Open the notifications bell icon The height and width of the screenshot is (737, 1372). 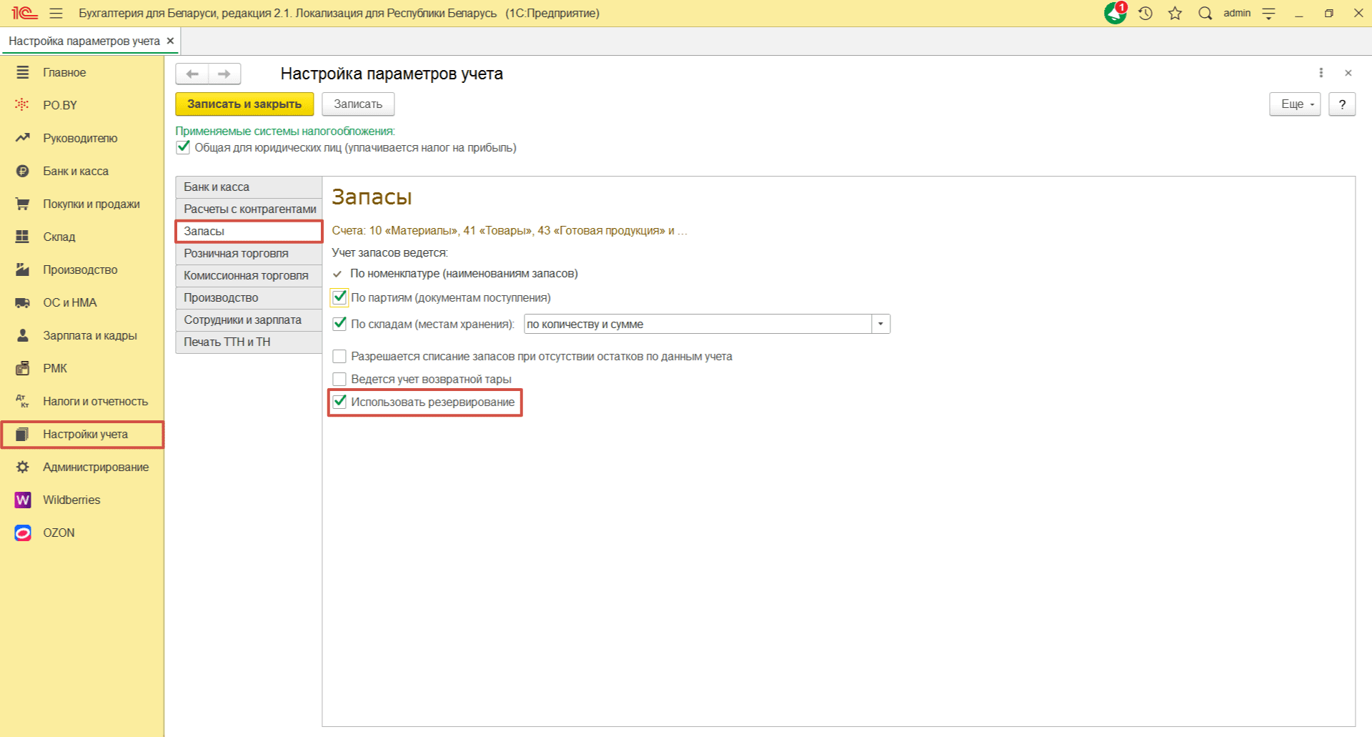coord(1114,14)
